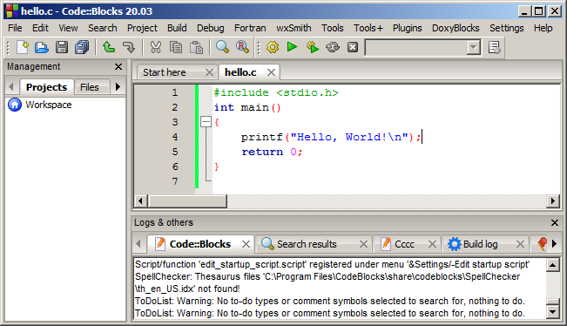Close the Management panel
567x326 pixels.
click(x=118, y=66)
